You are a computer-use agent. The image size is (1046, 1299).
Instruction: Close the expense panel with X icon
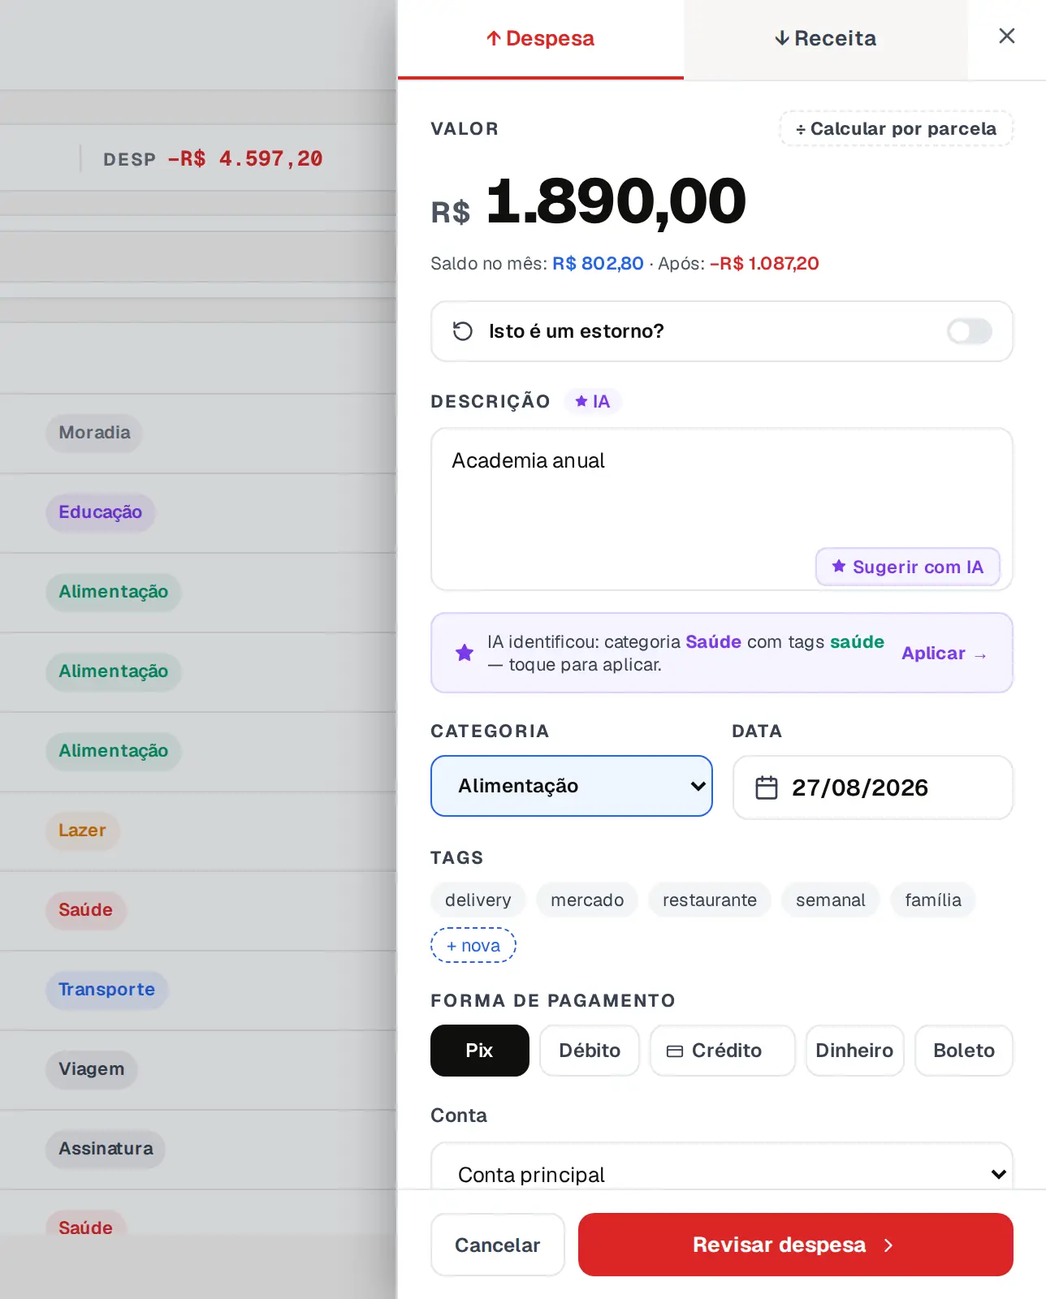pyautogui.click(x=1006, y=36)
